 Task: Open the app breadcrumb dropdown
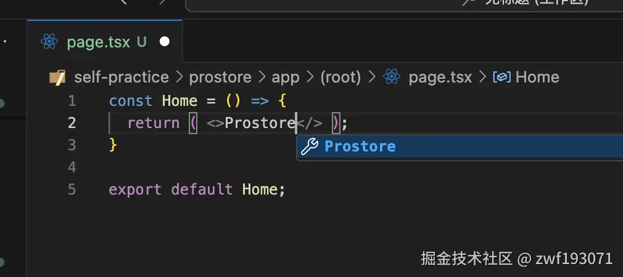(x=285, y=78)
